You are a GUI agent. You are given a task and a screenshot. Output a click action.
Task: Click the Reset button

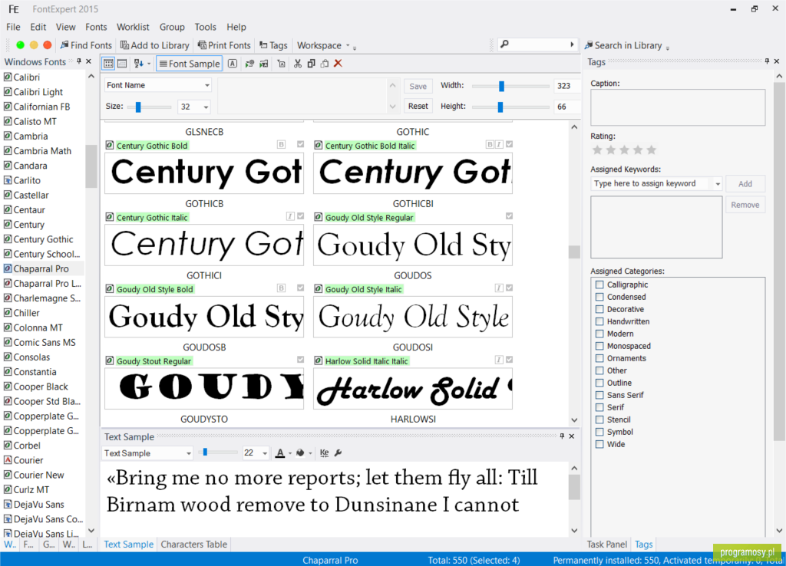coord(418,106)
